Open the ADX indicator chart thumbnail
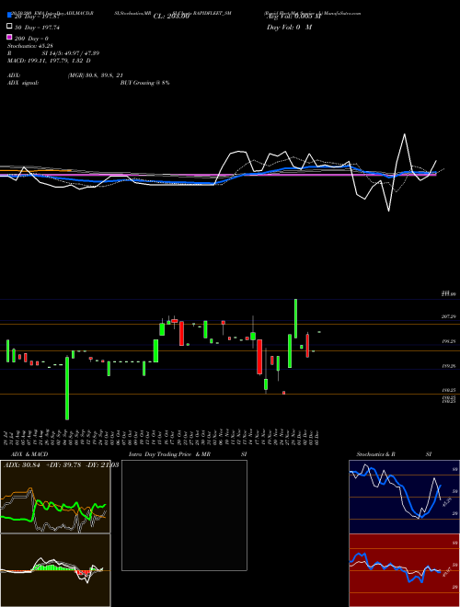The height and width of the screenshot is (607, 460). pos(55,497)
